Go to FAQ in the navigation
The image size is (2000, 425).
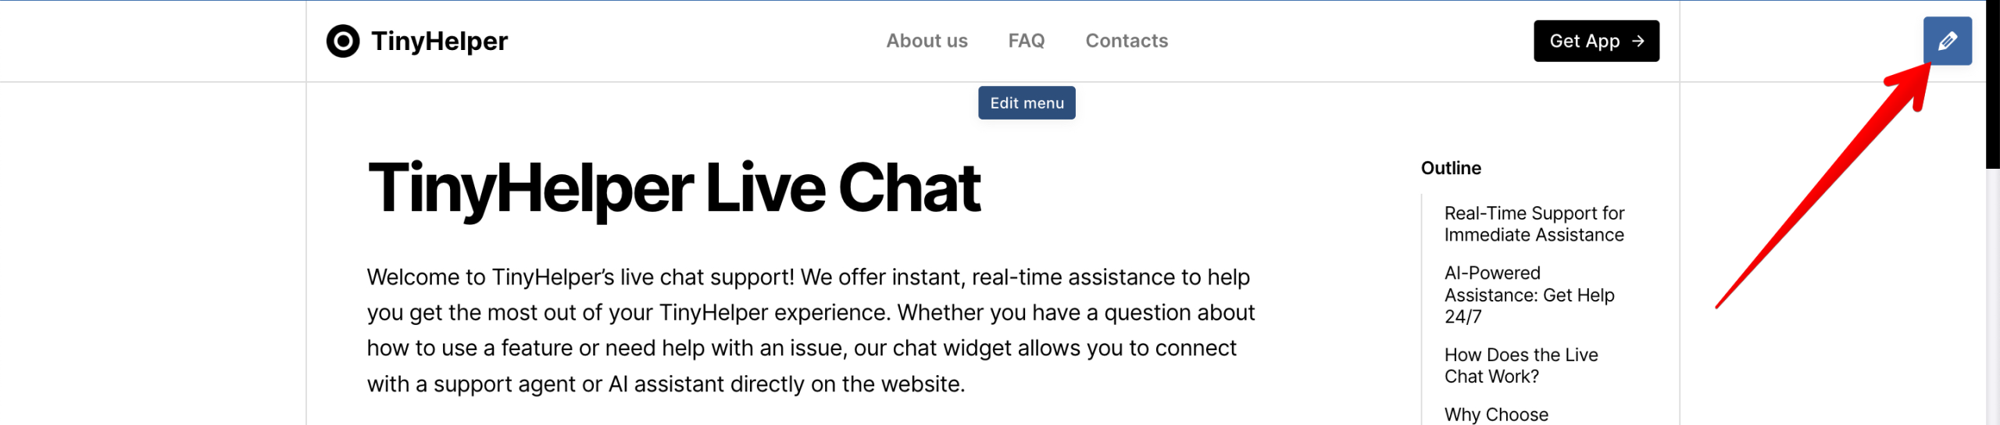point(1026,41)
